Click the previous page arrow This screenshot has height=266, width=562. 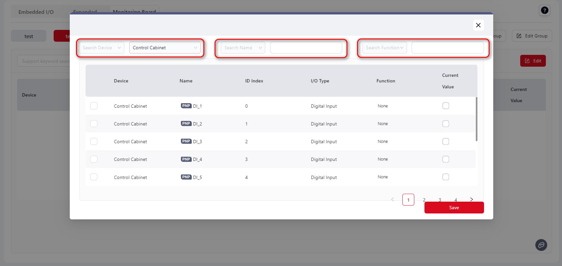click(393, 199)
